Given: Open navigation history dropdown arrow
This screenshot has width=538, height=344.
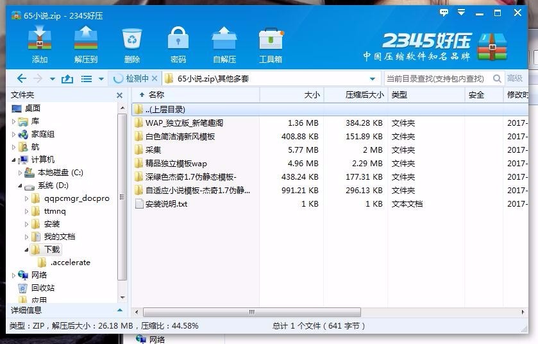Looking at the screenshot, I should 53,79.
